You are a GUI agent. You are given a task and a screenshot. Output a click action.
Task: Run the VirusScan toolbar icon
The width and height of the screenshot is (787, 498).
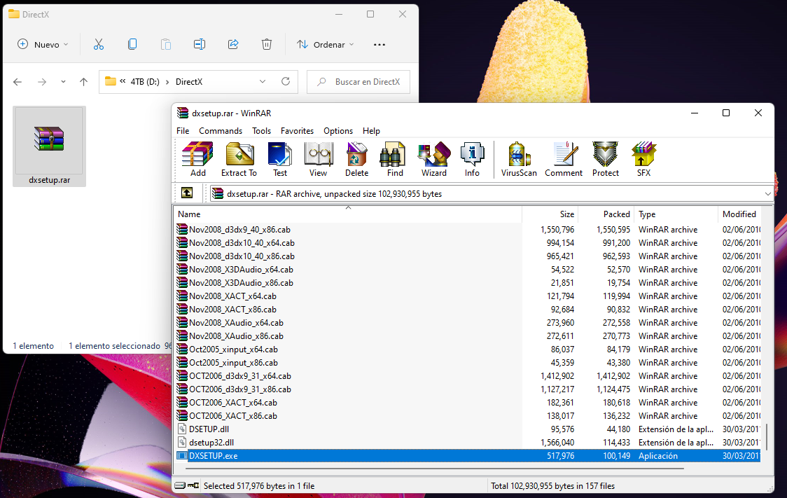click(519, 159)
